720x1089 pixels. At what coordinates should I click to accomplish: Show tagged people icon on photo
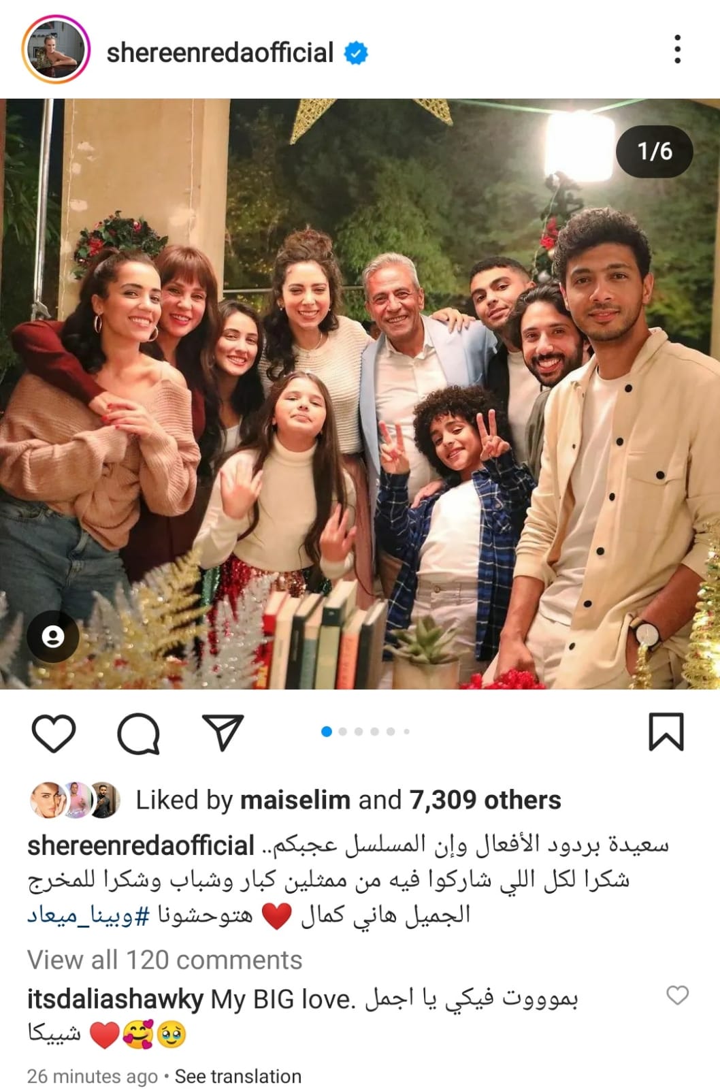coord(53,636)
